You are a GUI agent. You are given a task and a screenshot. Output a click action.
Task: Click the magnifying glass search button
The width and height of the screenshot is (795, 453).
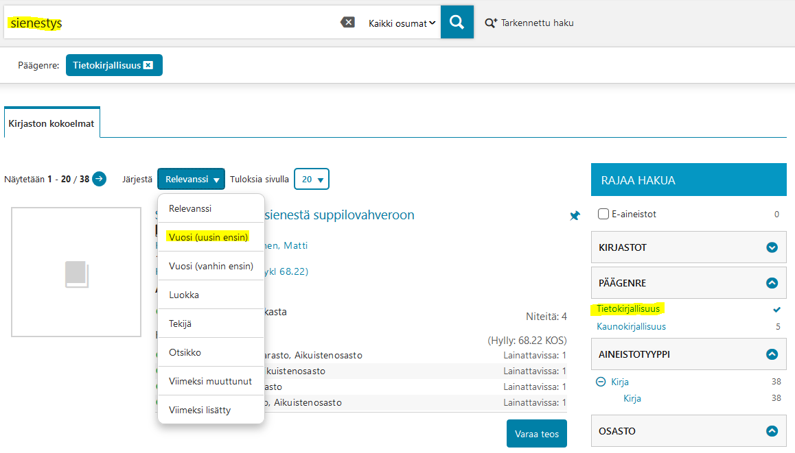pos(457,23)
